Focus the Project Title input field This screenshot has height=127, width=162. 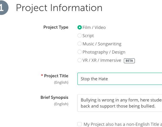coord(120,79)
